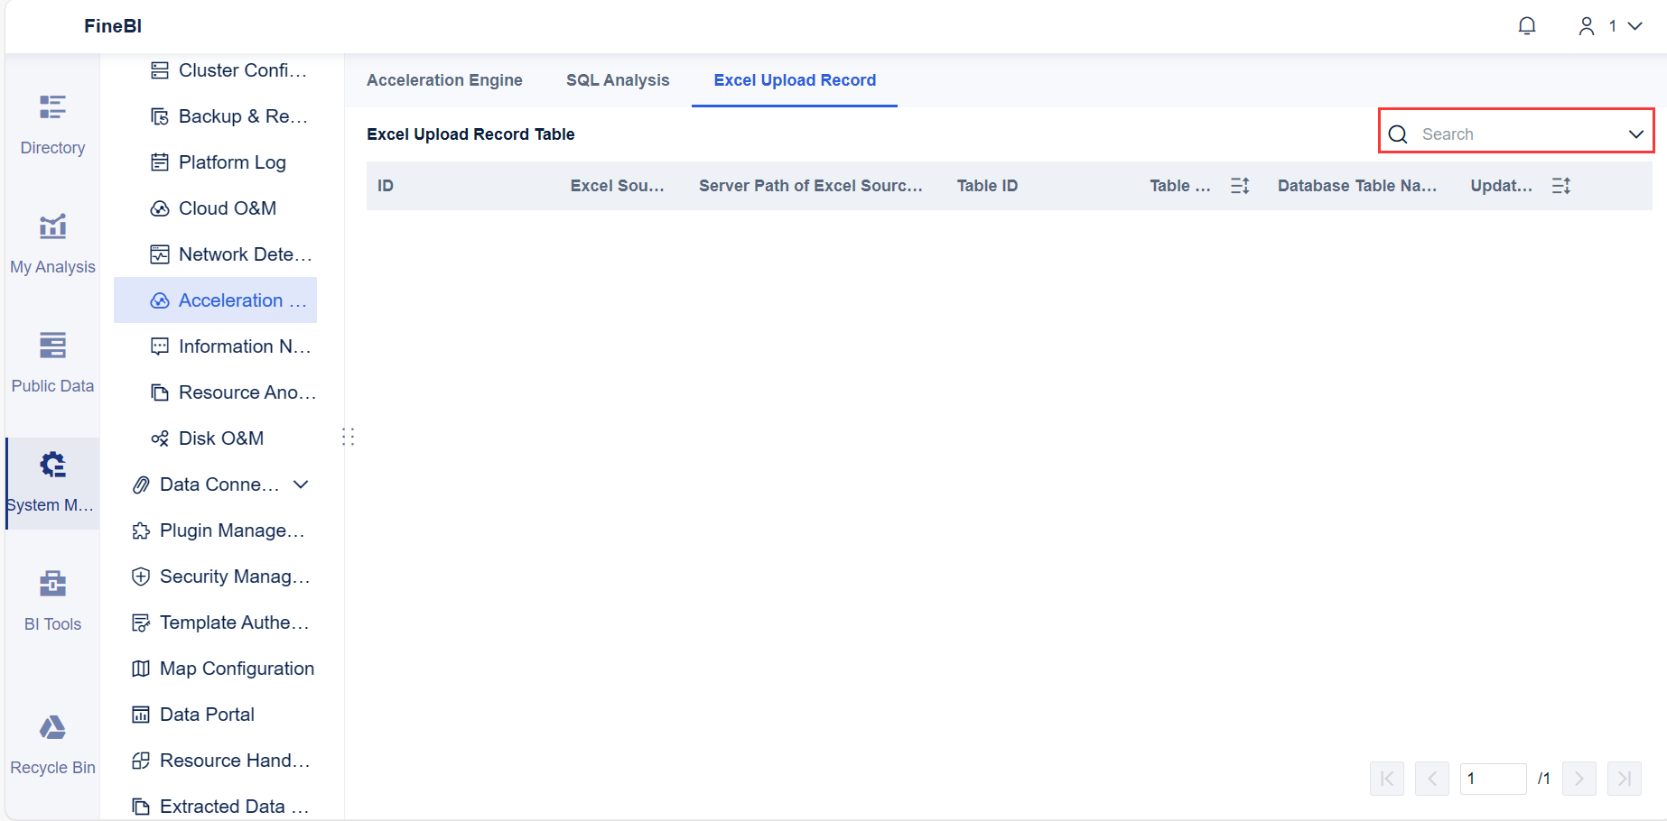Switch to the SQL Analysis tab

pyautogui.click(x=618, y=80)
